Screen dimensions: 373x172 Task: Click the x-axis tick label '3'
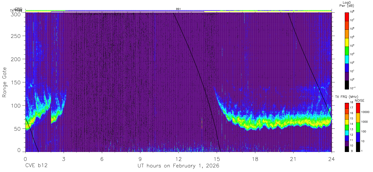63,159
